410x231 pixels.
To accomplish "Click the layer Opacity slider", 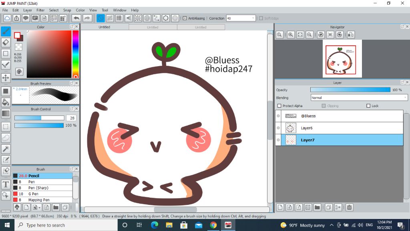I will pos(350,90).
